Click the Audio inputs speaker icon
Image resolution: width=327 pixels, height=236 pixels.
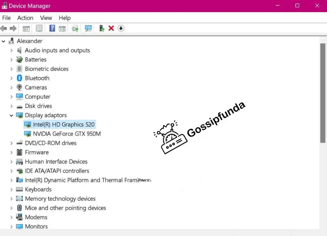tap(19, 50)
